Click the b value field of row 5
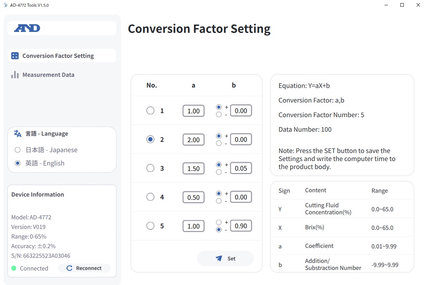The height and width of the screenshot is (285, 426). (241, 226)
